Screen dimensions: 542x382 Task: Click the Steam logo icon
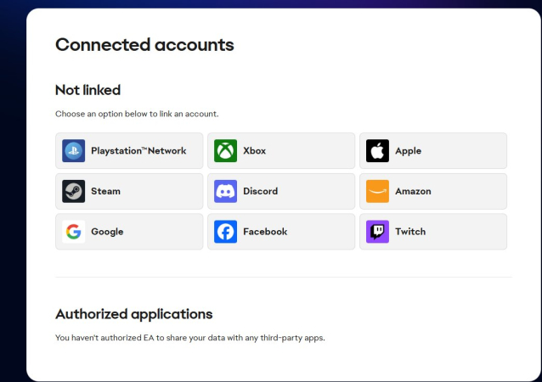coord(74,191)
